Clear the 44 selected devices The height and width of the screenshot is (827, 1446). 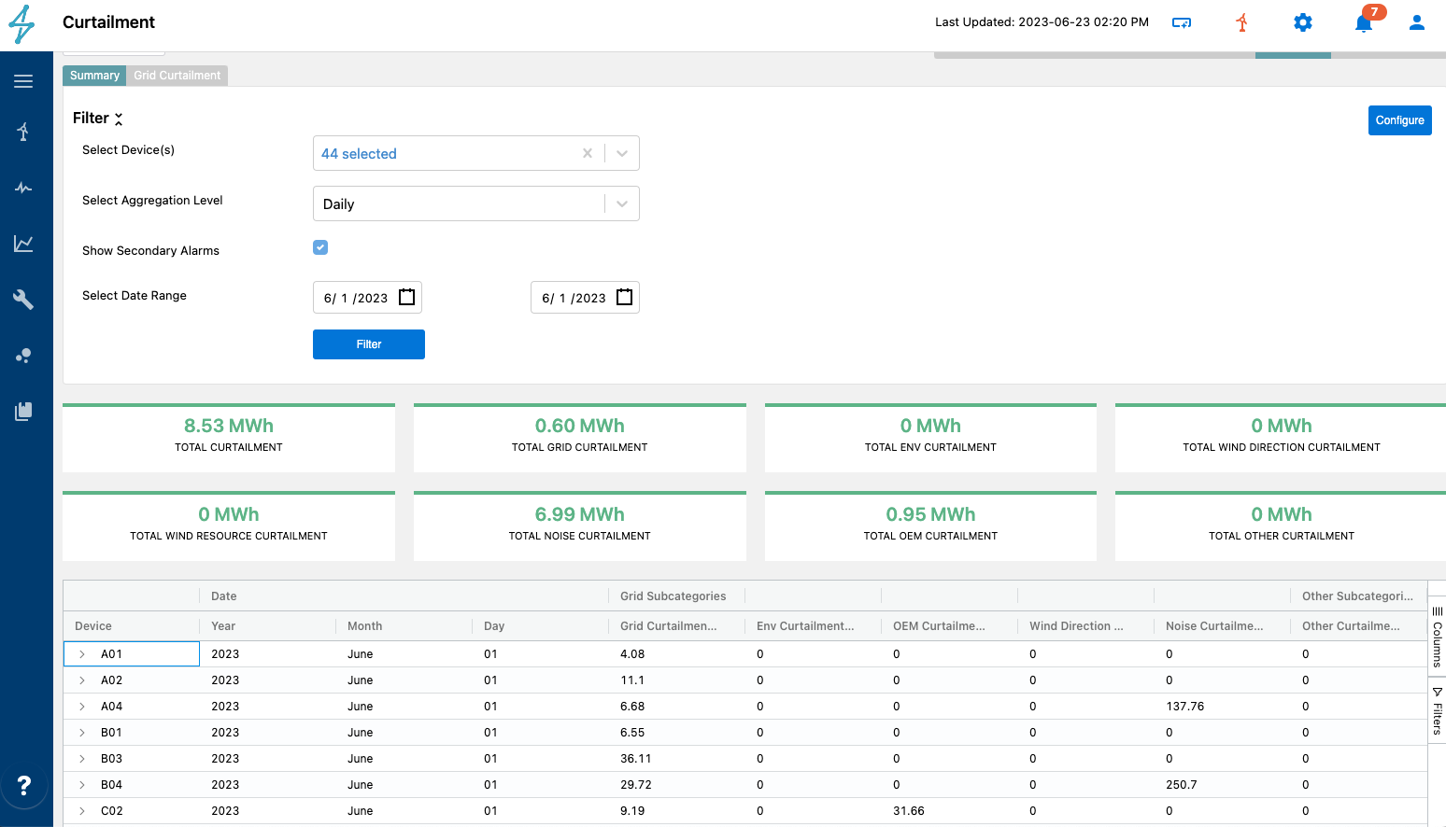point(588,153)
